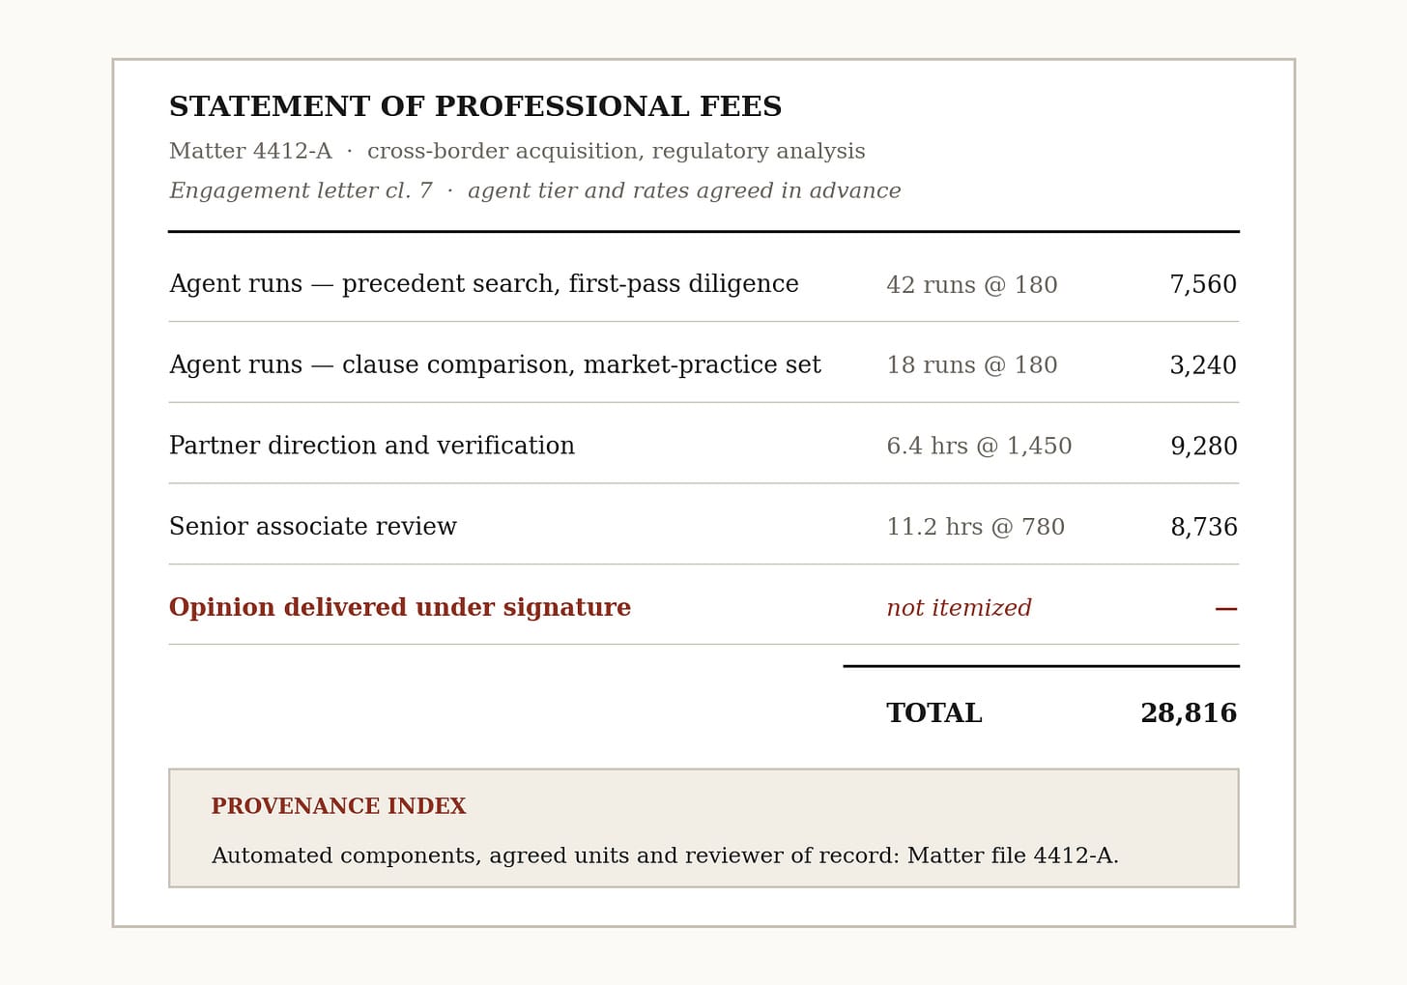Click the 6.4 hrs @ 1,450 rate
1407x985 pixels.
pos(979,447)
